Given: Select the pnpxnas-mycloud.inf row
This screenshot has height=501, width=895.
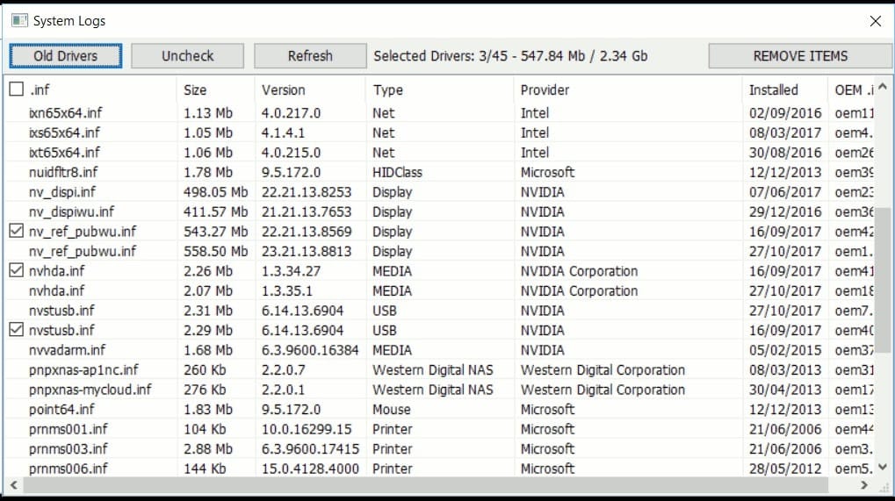Looking at the screenshot, I should pos(90,390).
